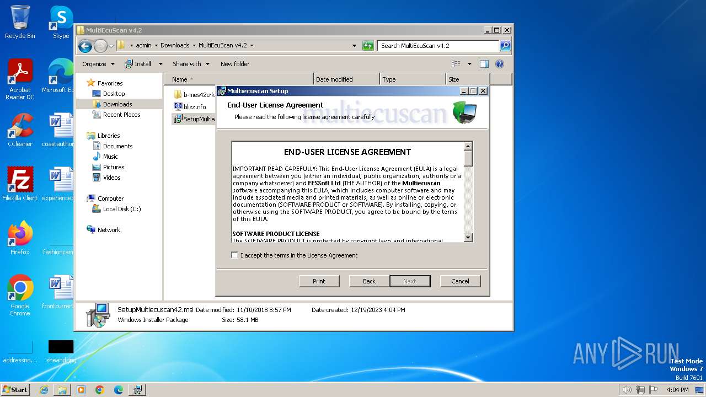
Task: Click the volume icon in system tray
Action: (x=627, y=390)
